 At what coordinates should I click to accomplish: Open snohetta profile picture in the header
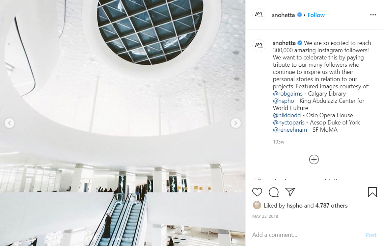(259, 15)
